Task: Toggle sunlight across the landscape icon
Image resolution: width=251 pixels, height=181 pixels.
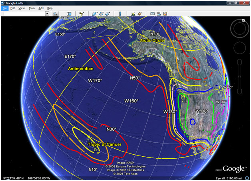Action: point(133,14)
